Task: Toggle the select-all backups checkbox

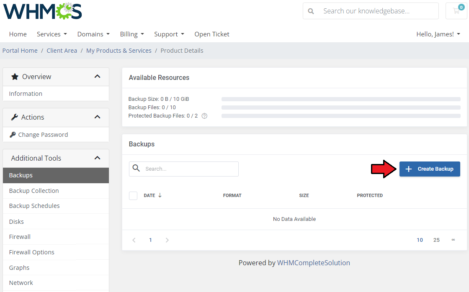Action: [133, 195]
